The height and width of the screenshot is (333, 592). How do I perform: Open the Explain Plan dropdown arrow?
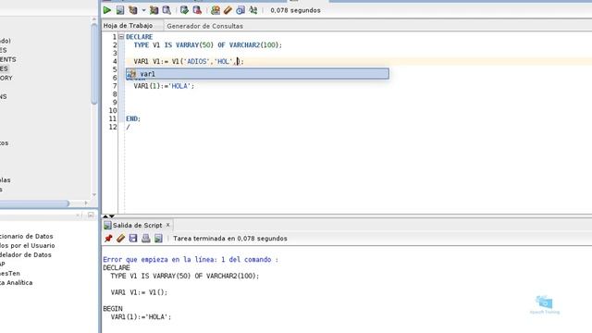click(143, 10)
